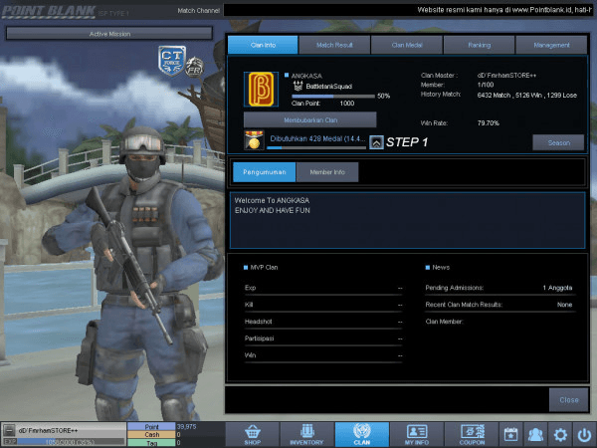Switch to the Match Result tab
The width and height of the screenshot is (597, 448).
[334, 45]
